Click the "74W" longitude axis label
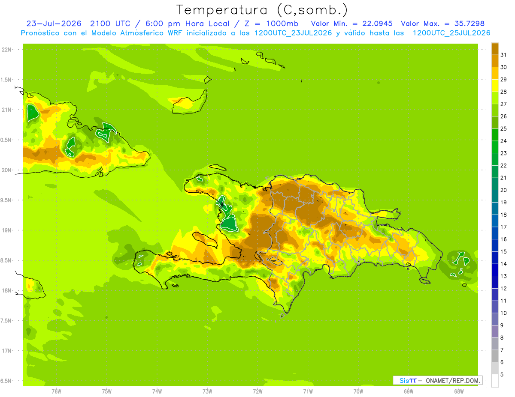This screenshot has width=515, height=397. pos(157,391)
